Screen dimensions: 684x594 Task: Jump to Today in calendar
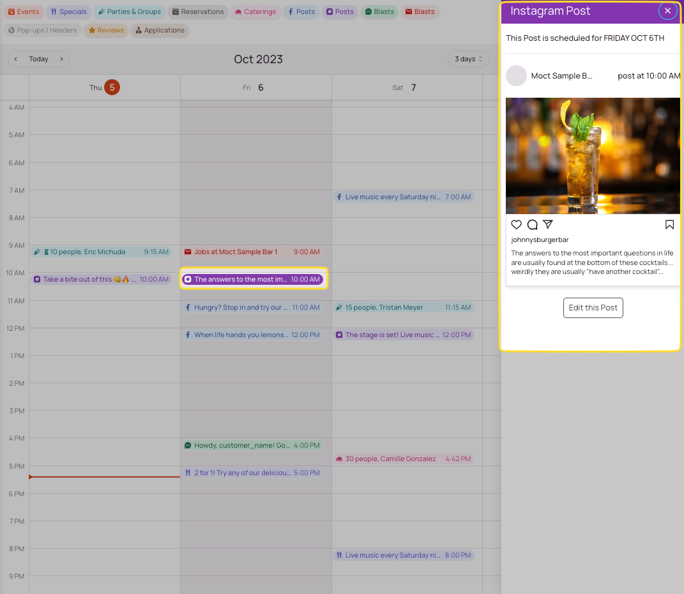pos(38,59)
